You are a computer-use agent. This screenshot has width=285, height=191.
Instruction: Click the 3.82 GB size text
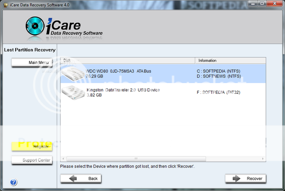coord(94,95)
